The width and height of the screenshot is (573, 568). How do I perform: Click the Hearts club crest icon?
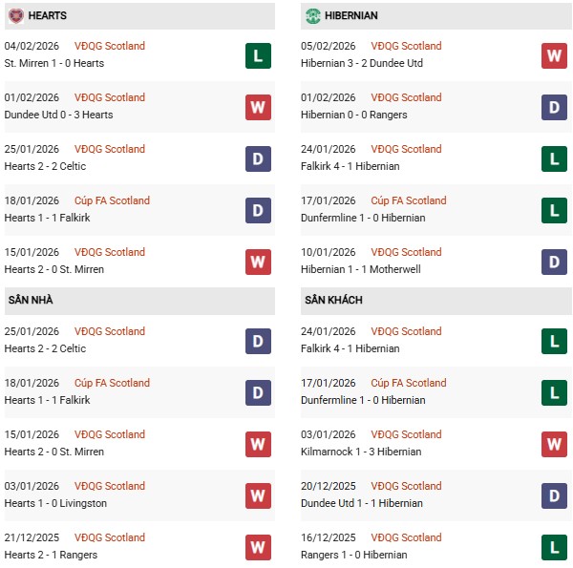click(14, 16)
